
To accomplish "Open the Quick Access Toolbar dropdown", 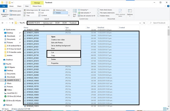I will pyautogui.click(x=12, y=3).
